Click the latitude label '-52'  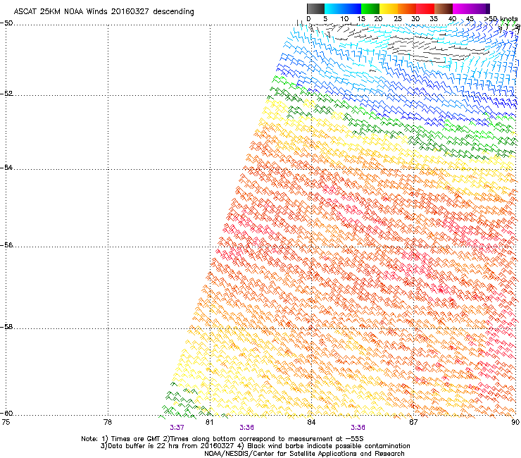click(x=6, y=94)
